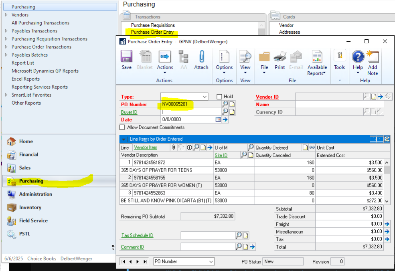
Task: Click PO Number lookup magnifier icon
Action: 225,104
